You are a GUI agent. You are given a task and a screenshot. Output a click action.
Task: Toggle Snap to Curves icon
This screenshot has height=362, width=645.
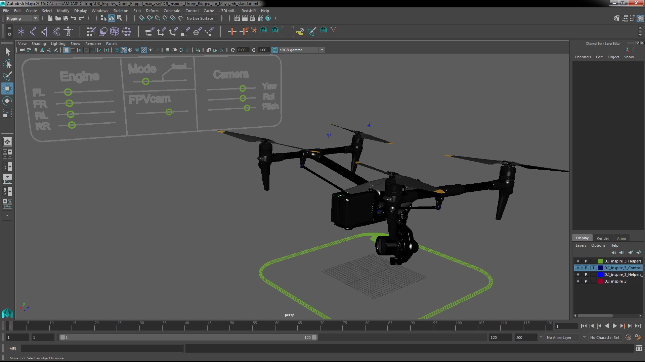coord(149,18)
